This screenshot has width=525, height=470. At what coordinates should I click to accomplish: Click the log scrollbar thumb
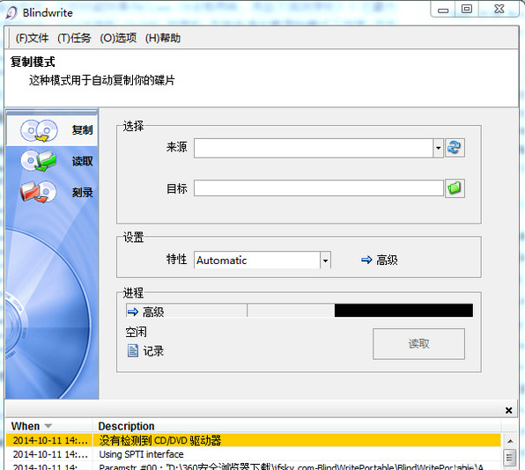pos(509,457)
